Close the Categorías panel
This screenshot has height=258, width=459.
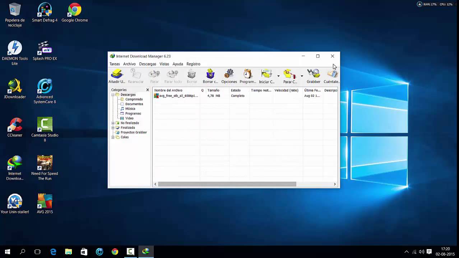147,90
